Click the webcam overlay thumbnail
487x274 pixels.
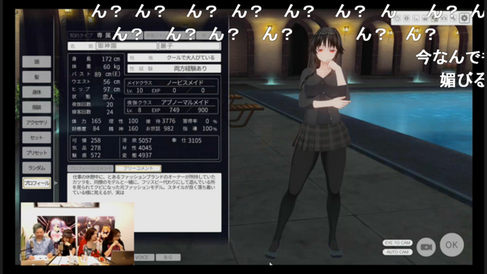point(77,234)
